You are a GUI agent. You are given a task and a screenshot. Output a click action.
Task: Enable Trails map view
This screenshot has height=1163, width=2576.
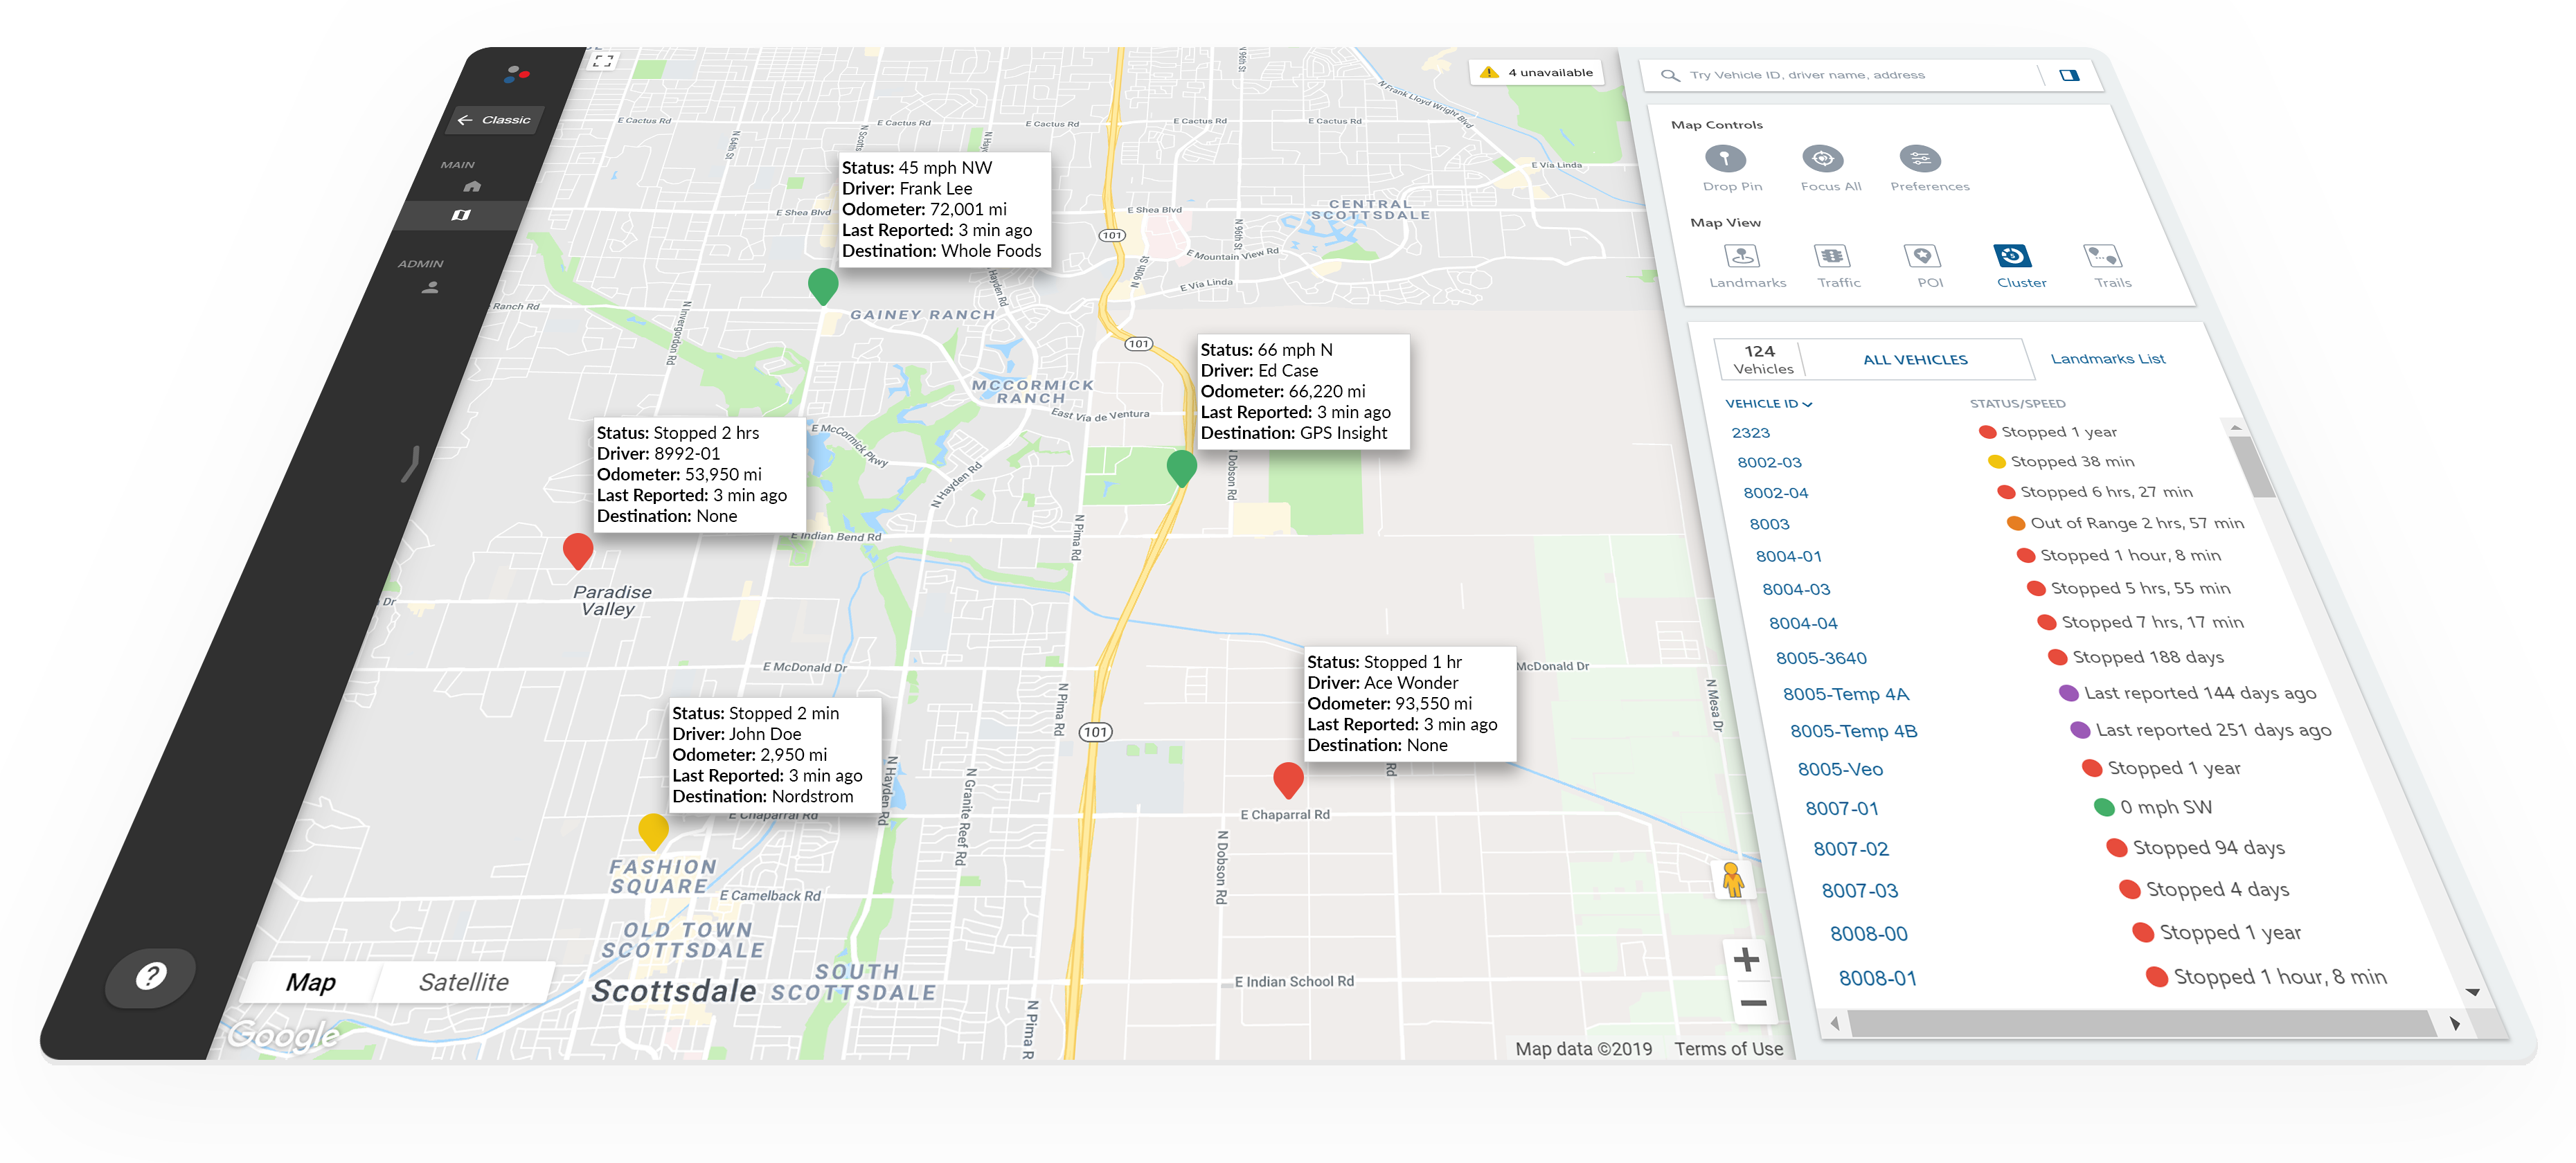point(2102,256)
